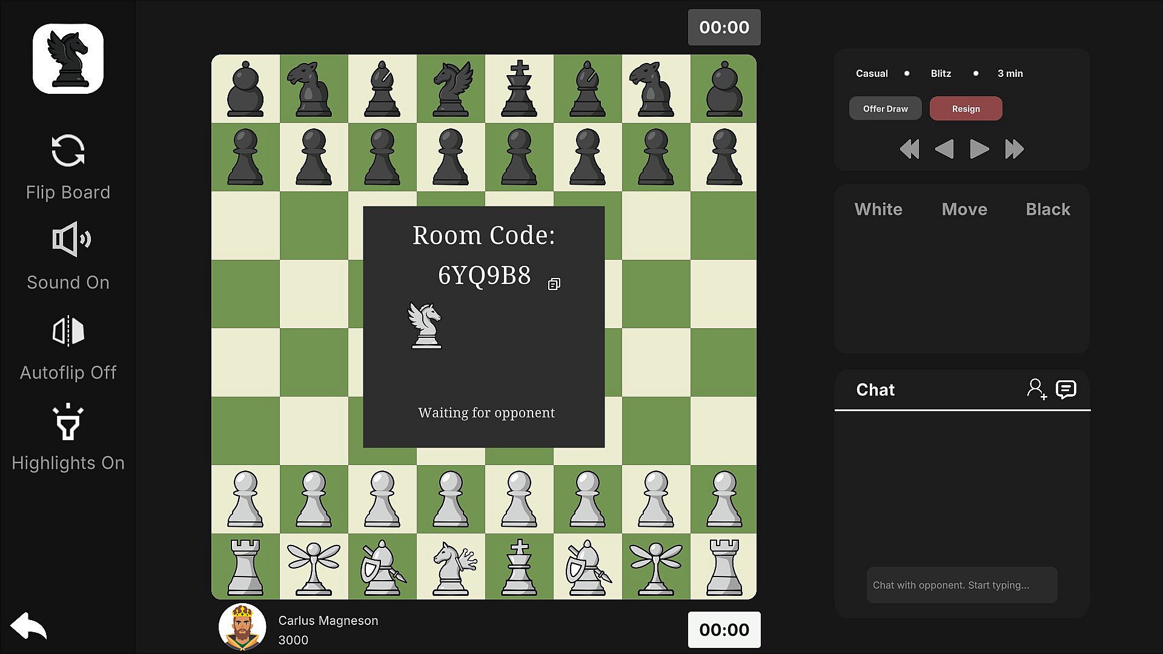Click the Offer Draw button
Image resolution: width=1163 pixels, height=654 pixels.
(x=885, y=108)
